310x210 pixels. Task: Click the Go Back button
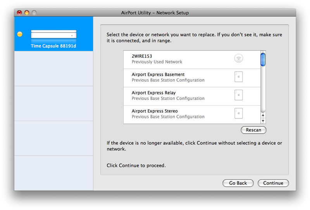click(238, 183)
